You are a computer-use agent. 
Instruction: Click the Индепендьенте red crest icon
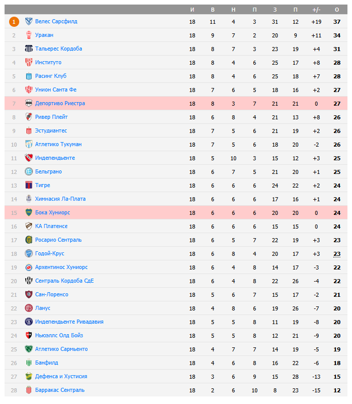[29, 158]
